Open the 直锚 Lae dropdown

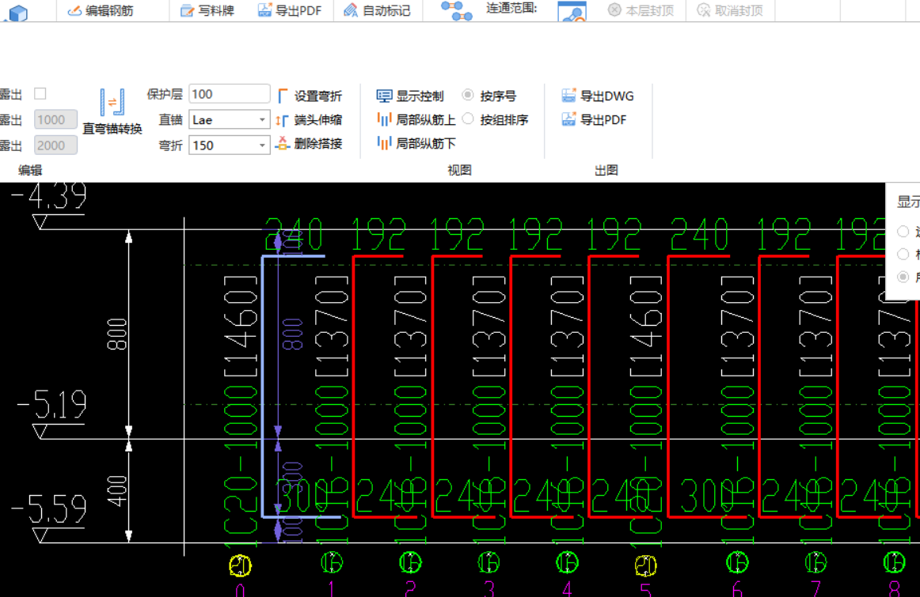pyautogui.click(x=229, y=120)
